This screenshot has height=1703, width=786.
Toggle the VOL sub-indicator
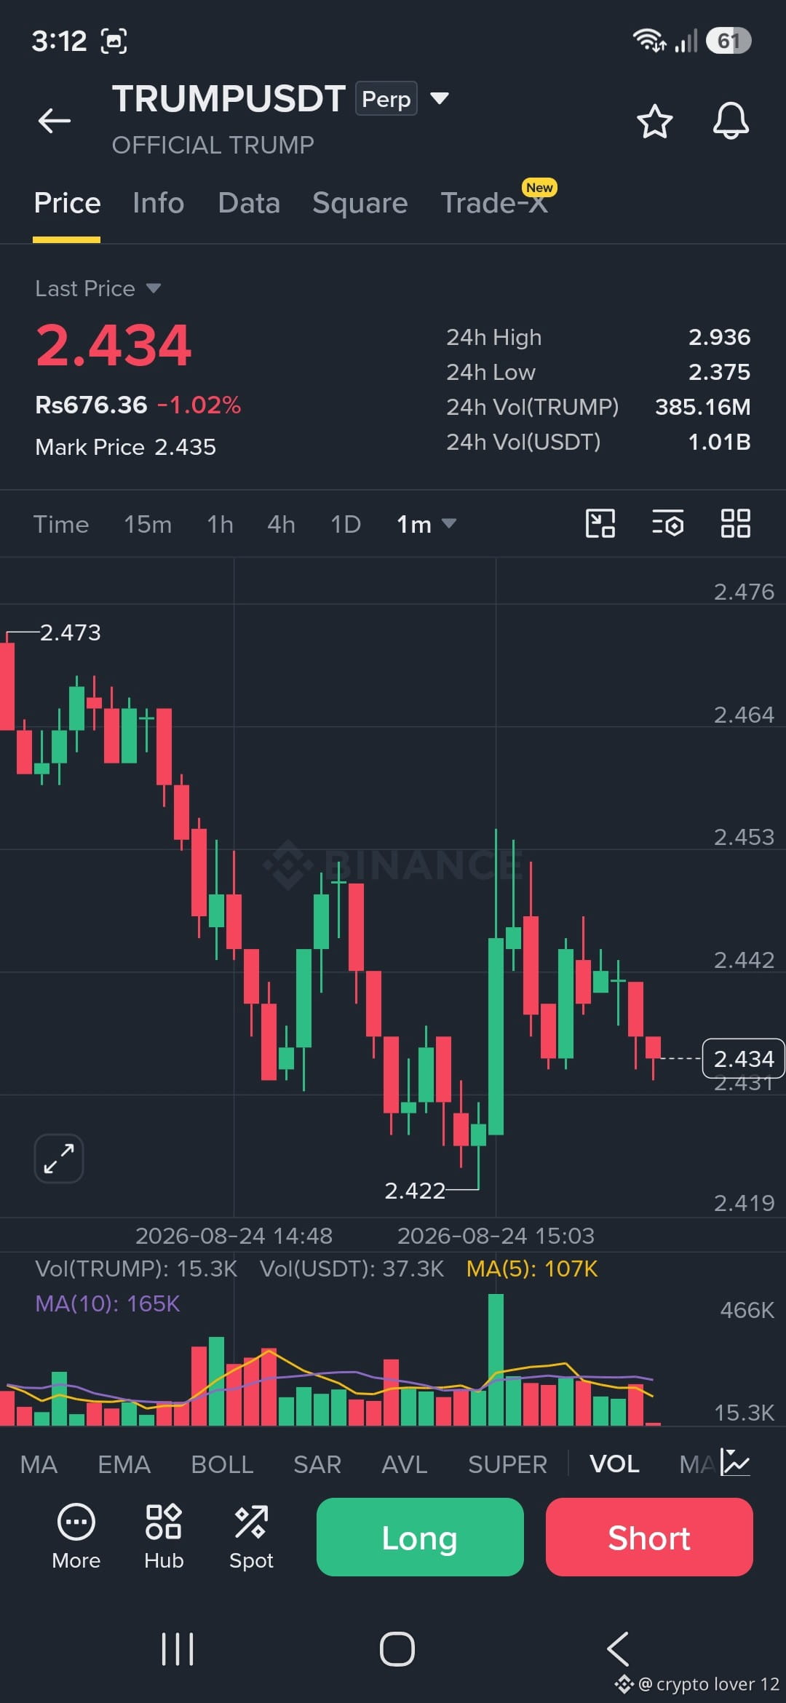click(x=615, y=1464)
